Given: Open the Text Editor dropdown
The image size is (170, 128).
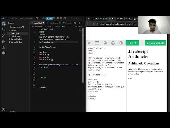Looking at the screenshot, I should (x=79, y=27).
